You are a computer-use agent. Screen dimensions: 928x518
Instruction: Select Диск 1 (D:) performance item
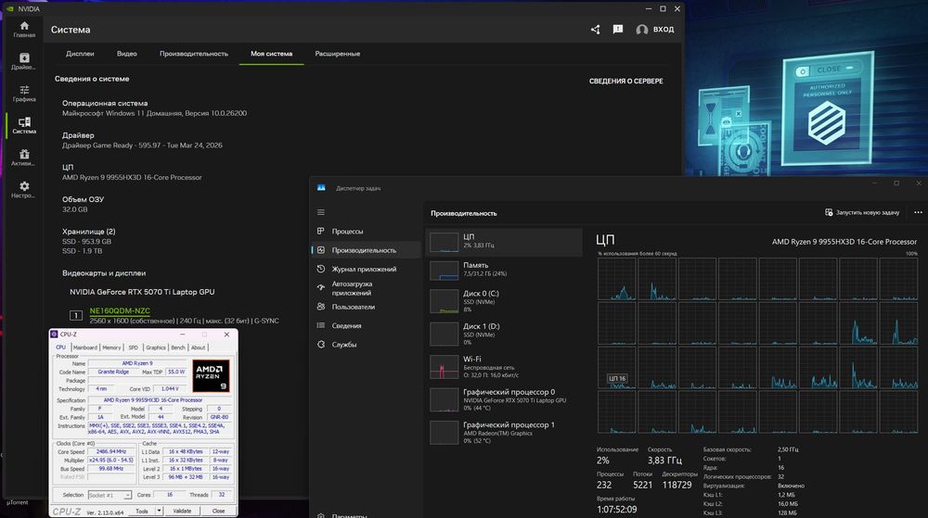point(504,335)
